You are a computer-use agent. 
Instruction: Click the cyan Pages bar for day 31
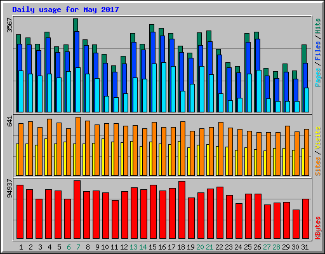point(307,100)
